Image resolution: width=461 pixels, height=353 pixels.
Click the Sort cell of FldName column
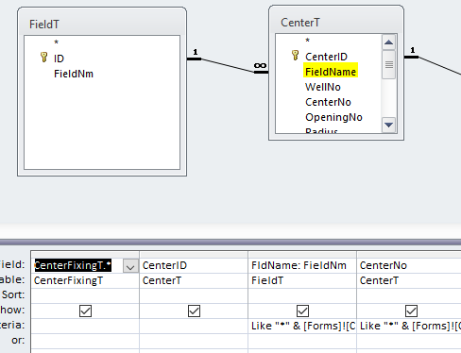302,295
